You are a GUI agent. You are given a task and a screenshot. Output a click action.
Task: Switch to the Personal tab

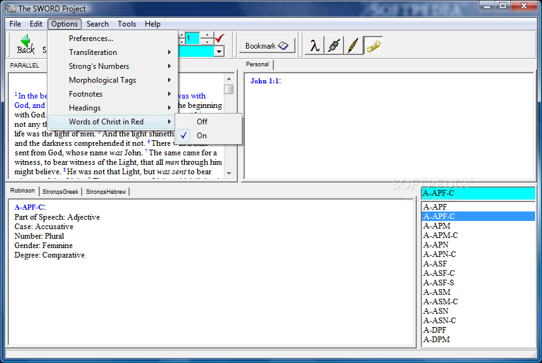257,64
